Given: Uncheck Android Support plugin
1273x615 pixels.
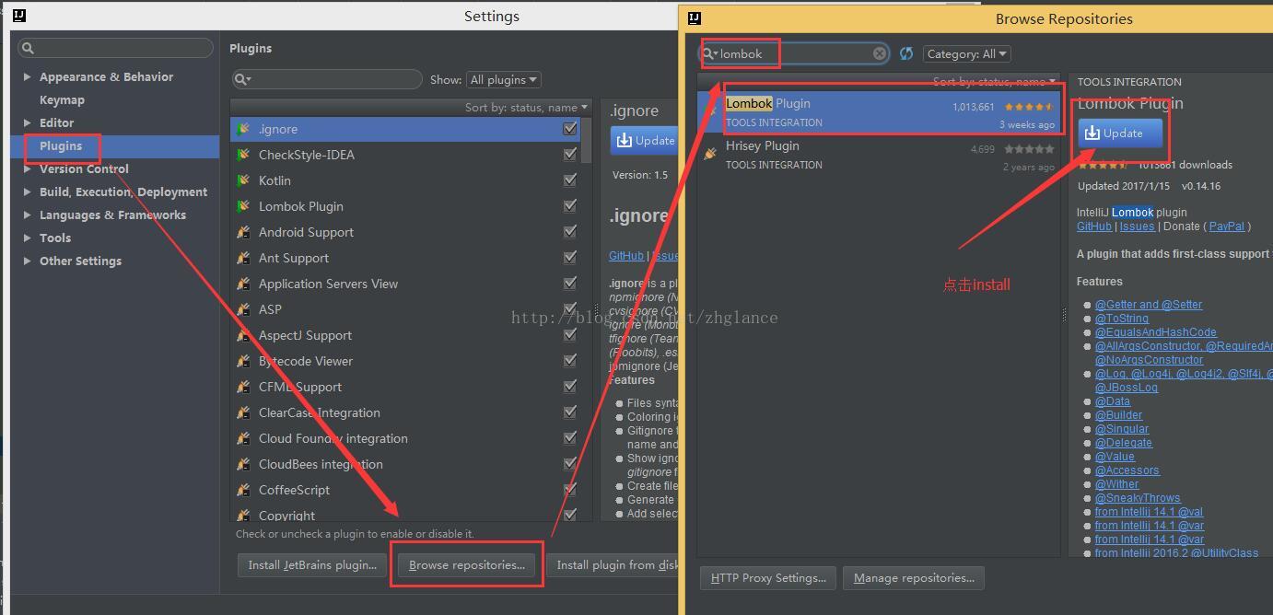Looking at the screenshot, I should coord(570,232).
